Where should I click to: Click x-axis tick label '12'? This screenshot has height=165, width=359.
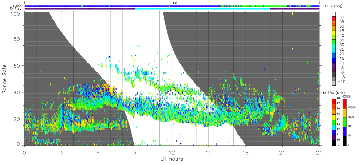click(172, 152)
